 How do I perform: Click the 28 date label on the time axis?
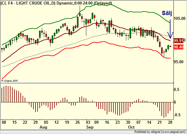point(170,123)
